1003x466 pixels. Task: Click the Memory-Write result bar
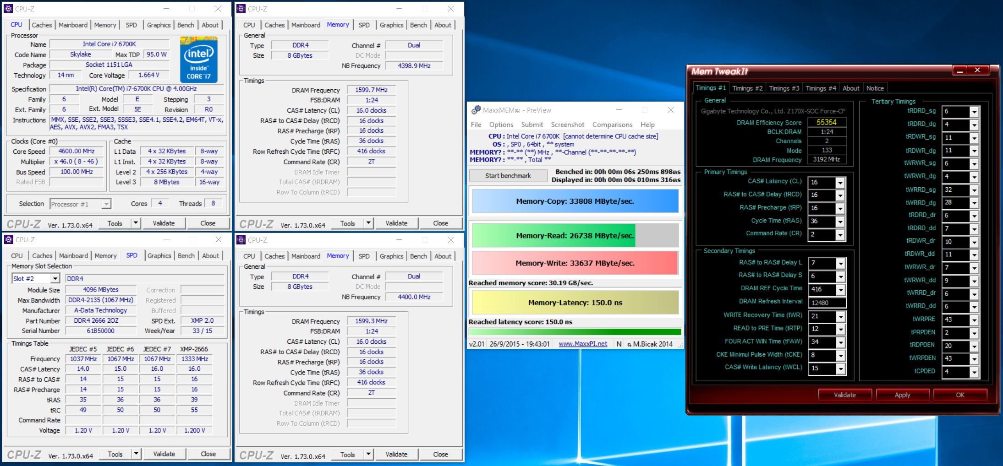pyautogui.click(x=575, y=263)
